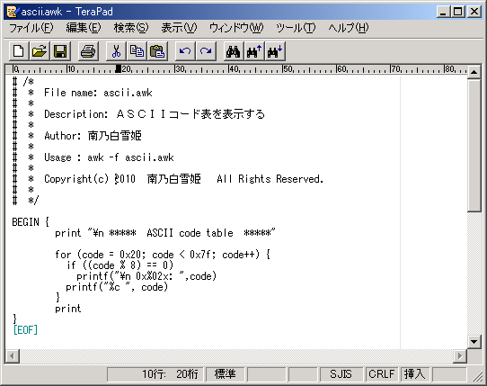487x386 pixels.
Task: Open the ツール(T) menu
Action: [296, 28]
